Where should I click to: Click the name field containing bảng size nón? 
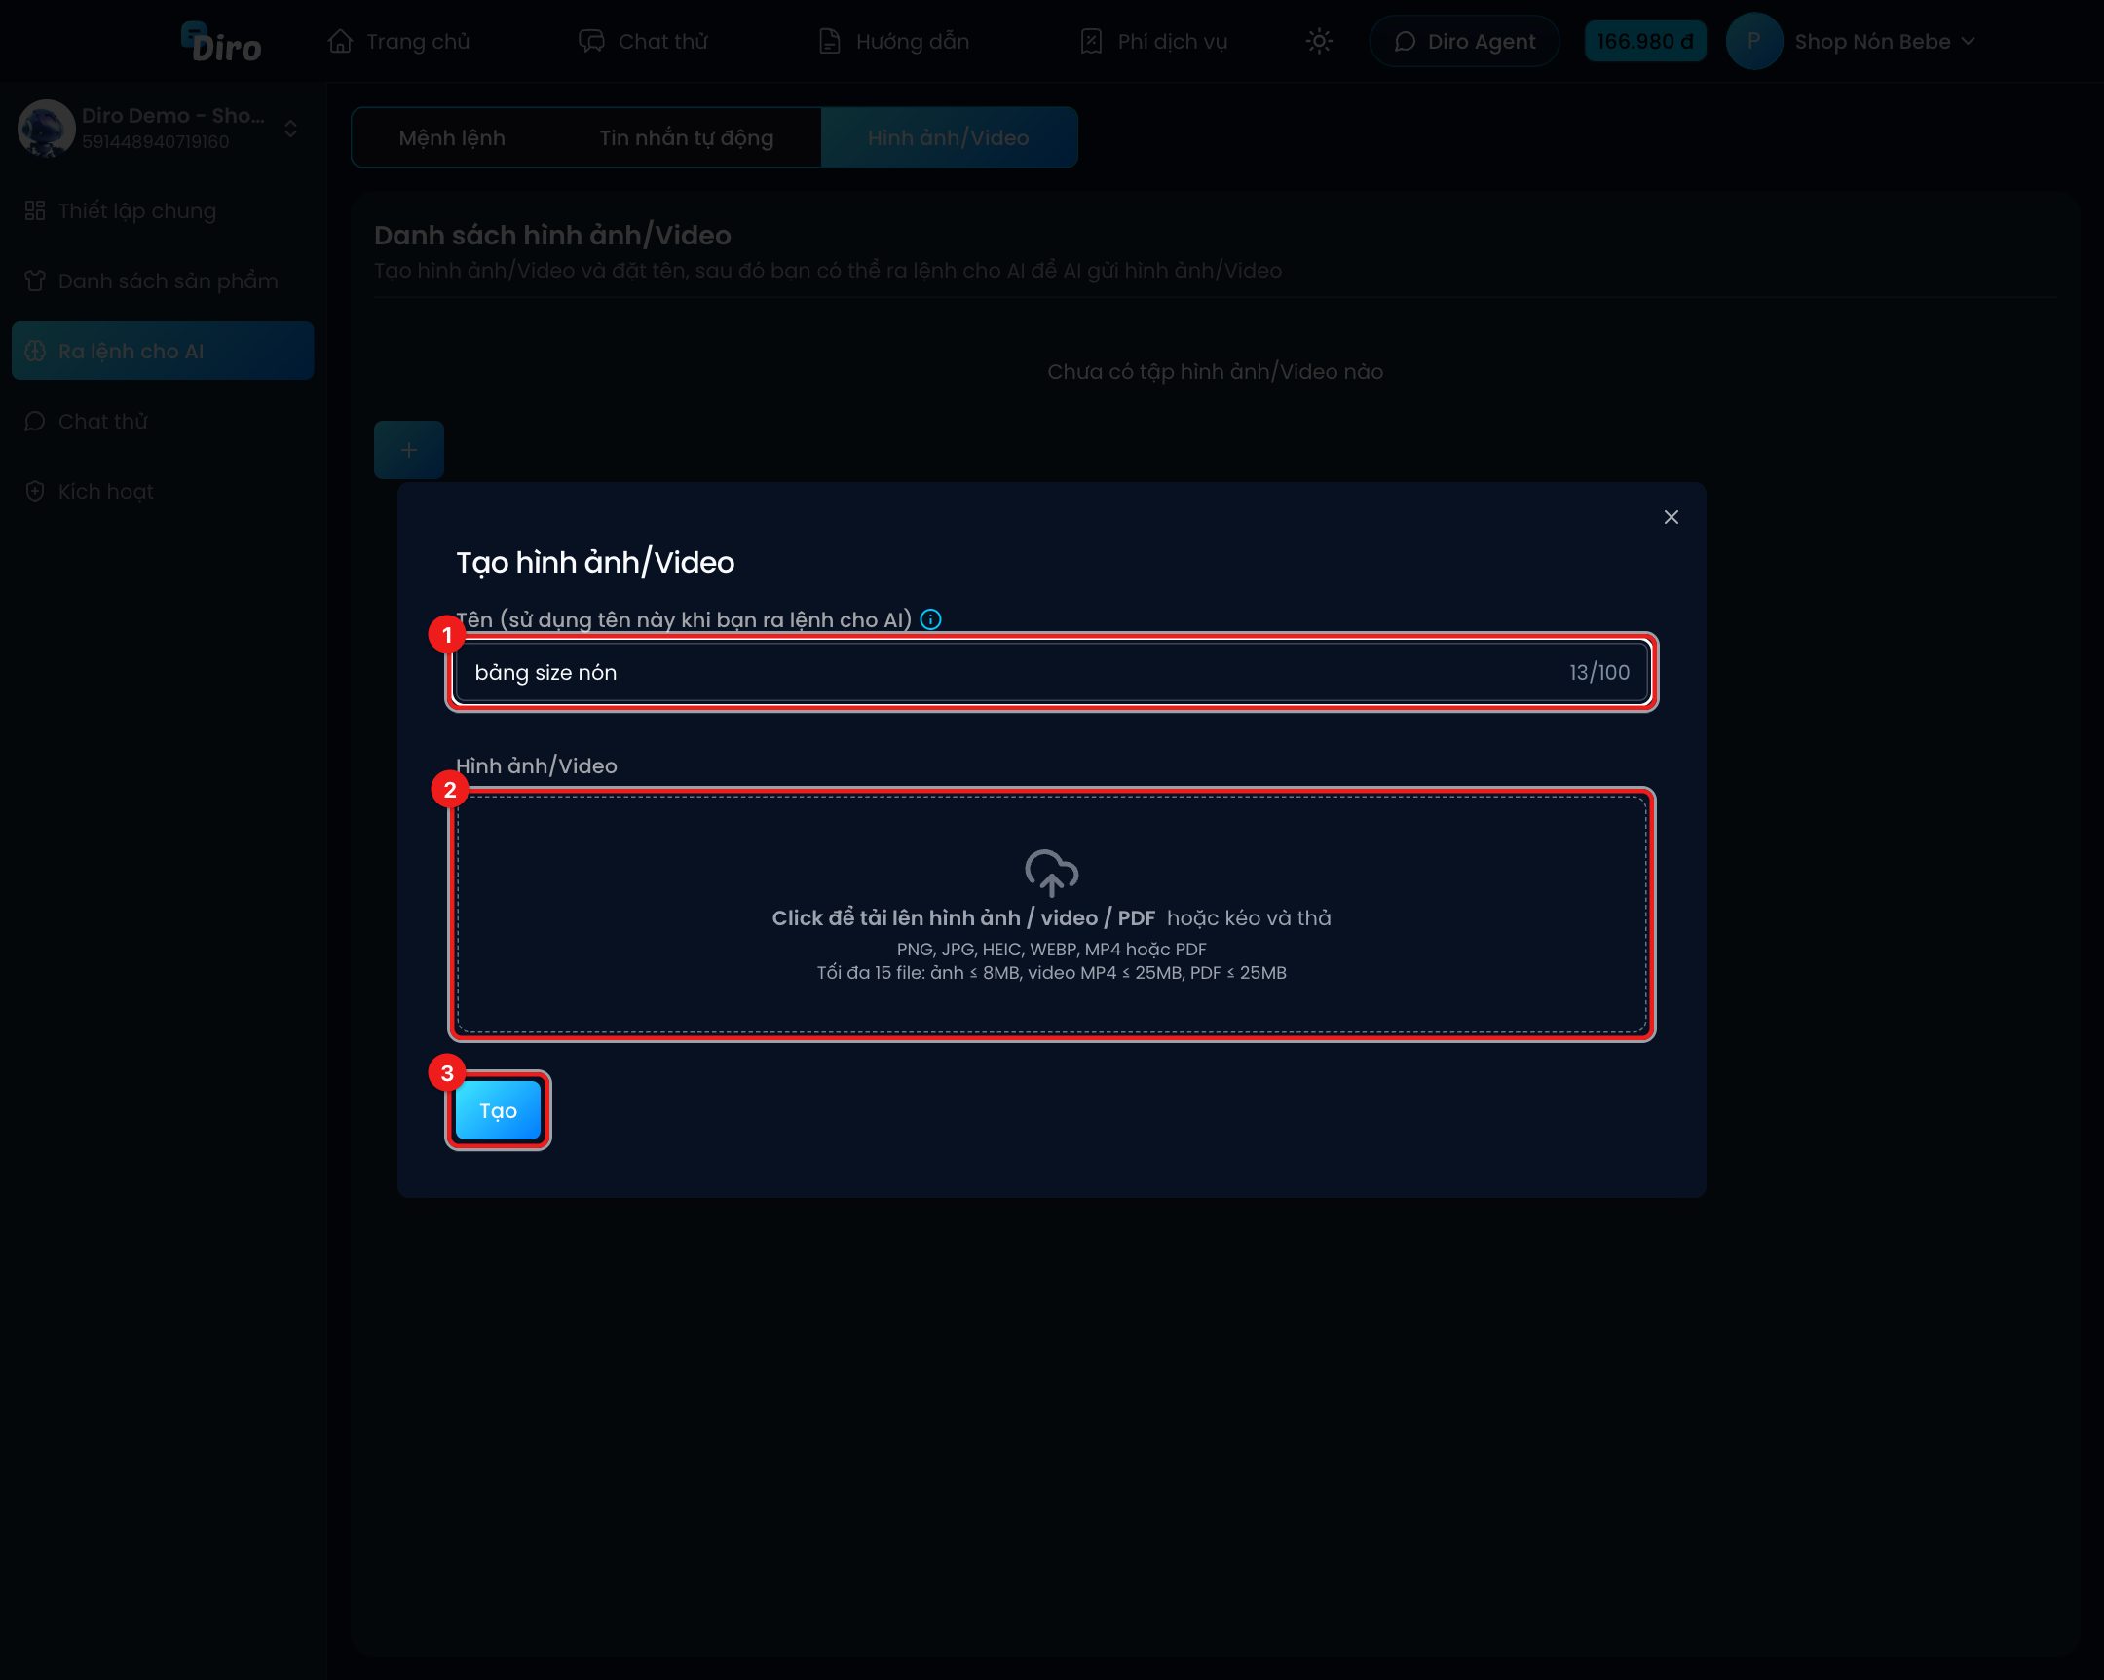(1052, 672)
